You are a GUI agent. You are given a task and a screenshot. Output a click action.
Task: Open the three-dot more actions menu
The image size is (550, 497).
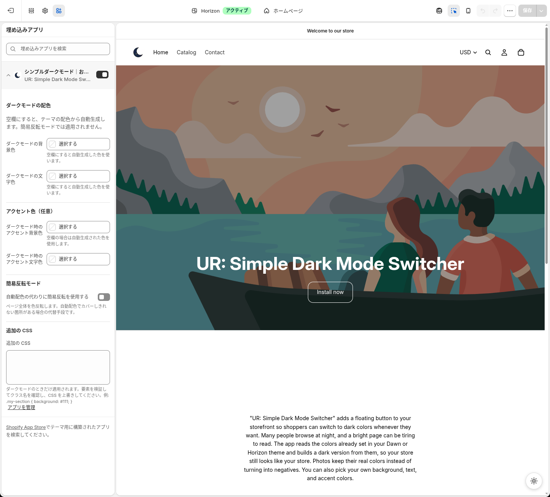coord(510,11)
